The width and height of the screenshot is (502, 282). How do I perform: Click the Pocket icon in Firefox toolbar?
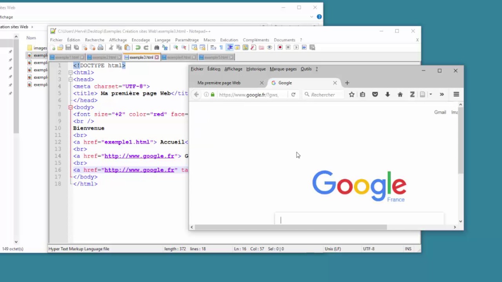point(375,94)
